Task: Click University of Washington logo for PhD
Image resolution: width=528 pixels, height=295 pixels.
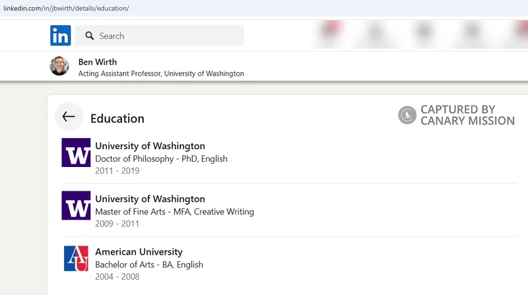Action: (76, 152)
